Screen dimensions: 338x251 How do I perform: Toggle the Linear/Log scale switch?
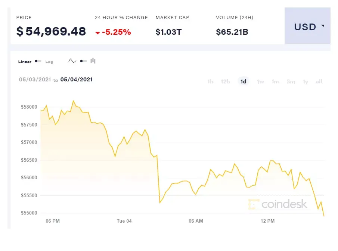tap(38, 61)
